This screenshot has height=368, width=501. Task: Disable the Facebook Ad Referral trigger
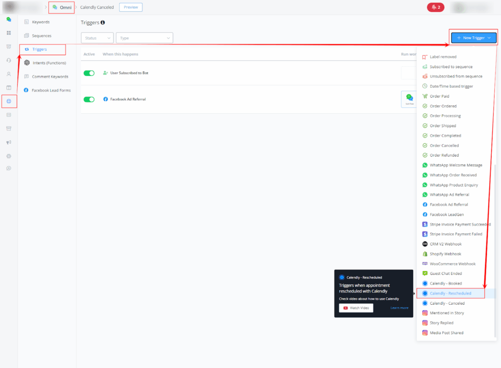coord(89,99)
